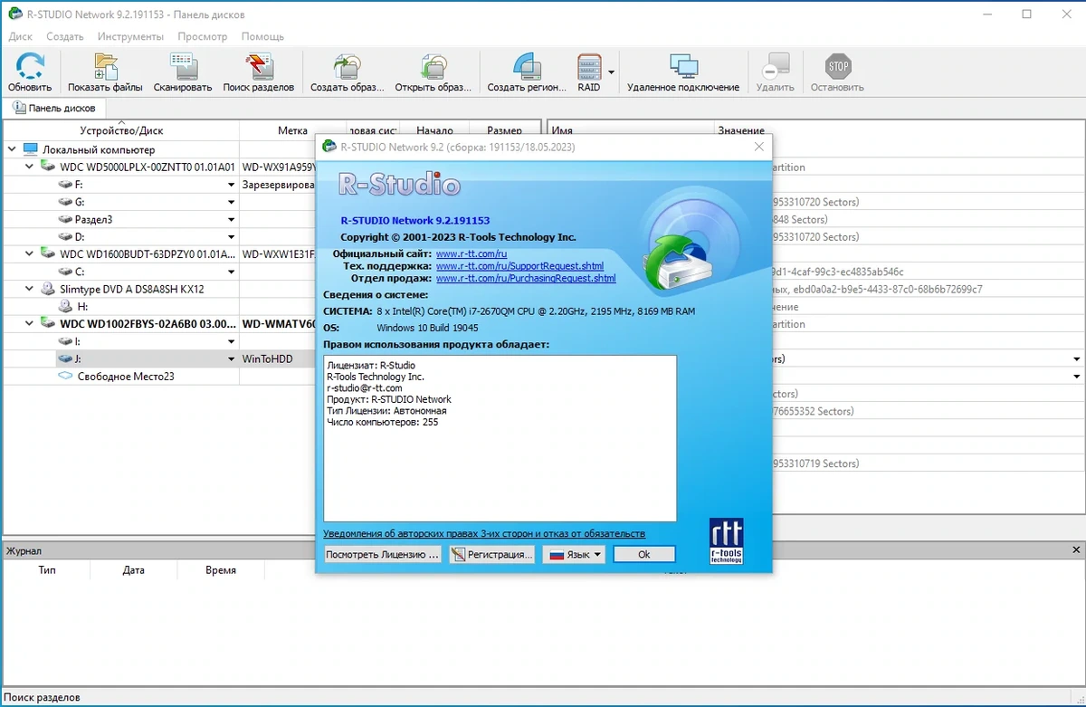Open the Просмотр menu

tap(203, 36)
